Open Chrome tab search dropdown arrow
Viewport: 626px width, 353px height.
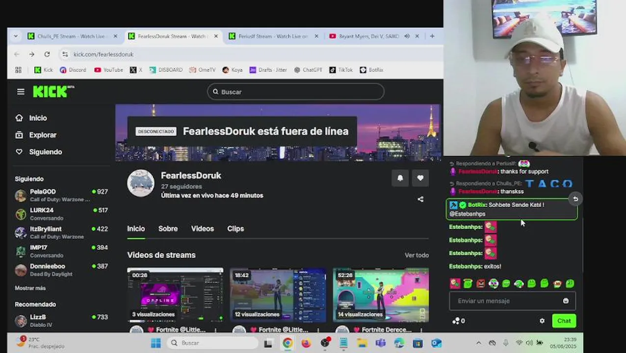pos(16,36)
